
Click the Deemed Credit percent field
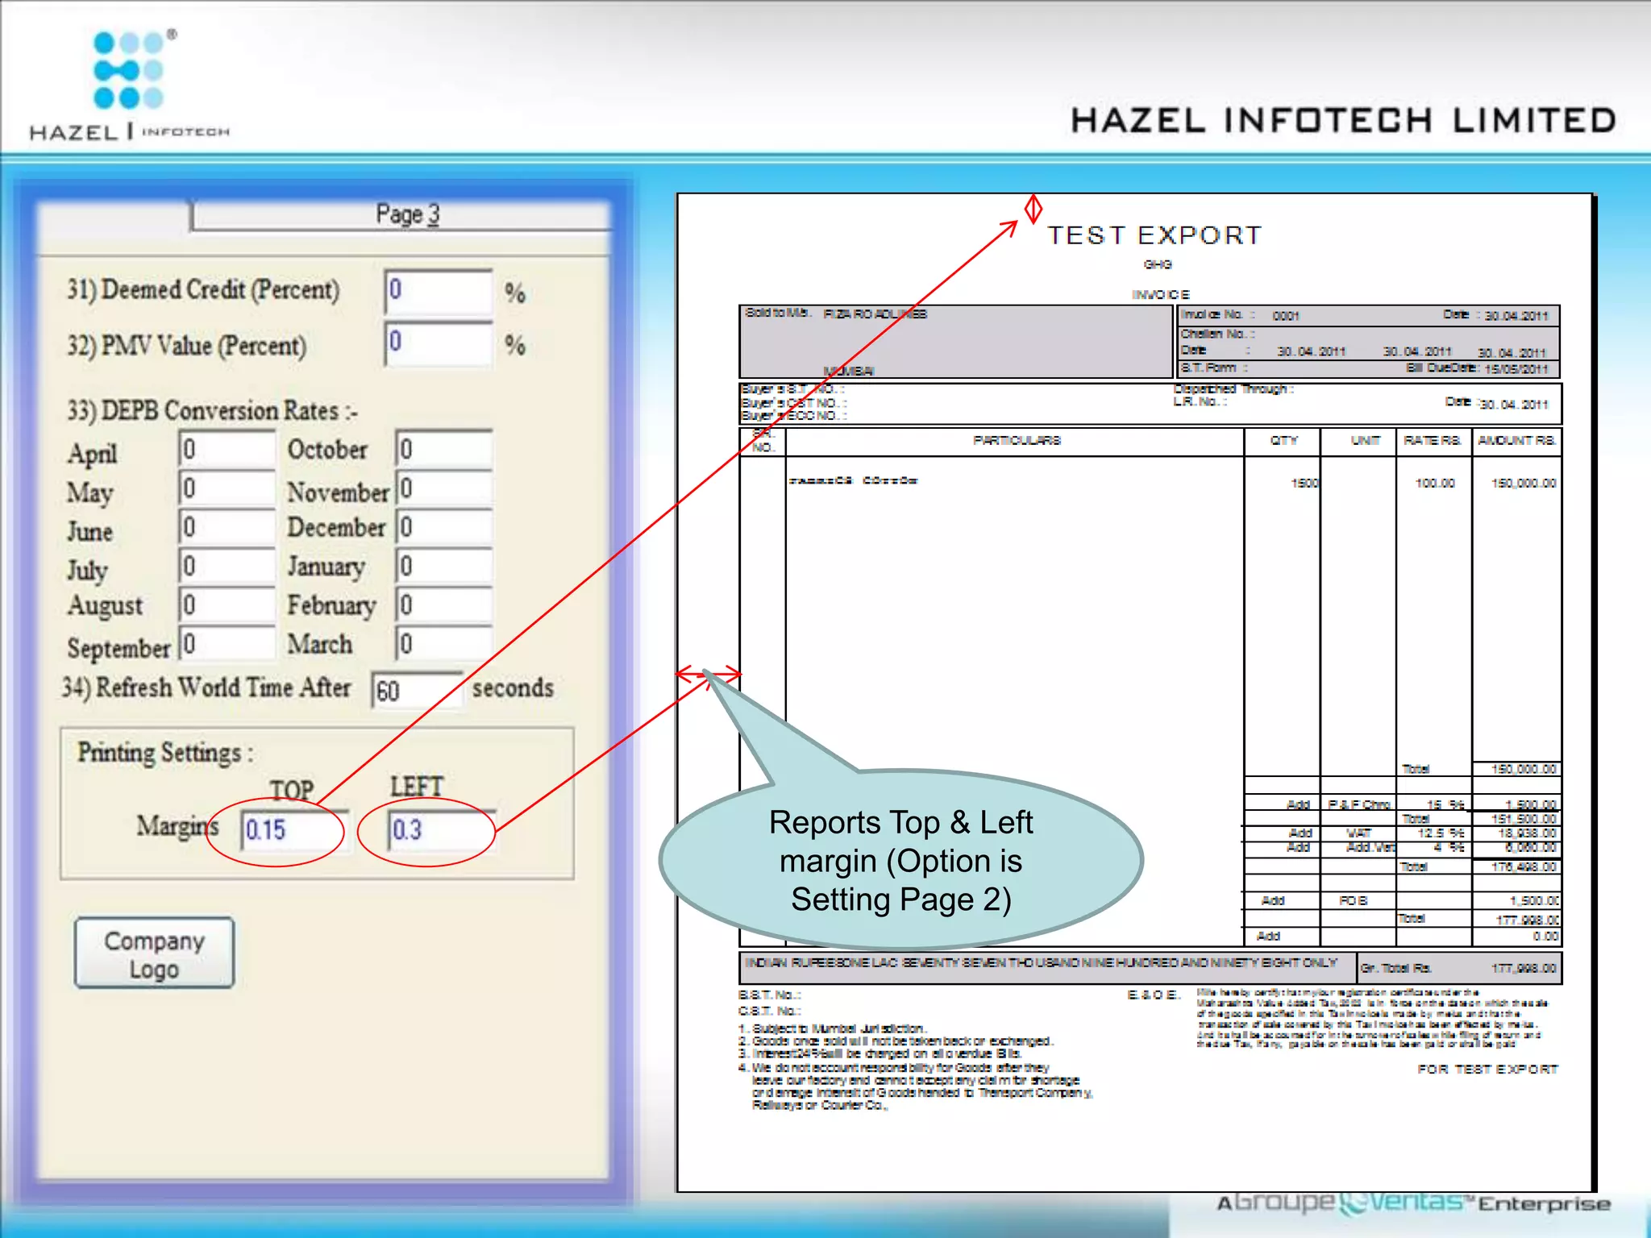439,291
